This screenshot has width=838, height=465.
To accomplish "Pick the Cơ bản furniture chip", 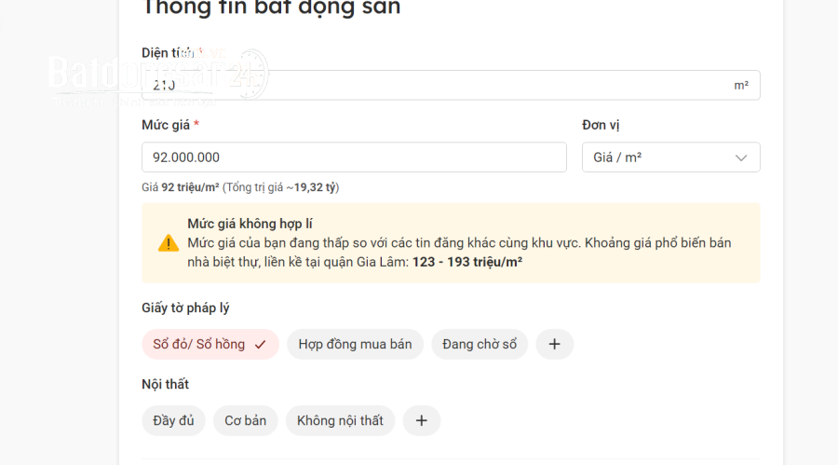I will pos(245,420).
